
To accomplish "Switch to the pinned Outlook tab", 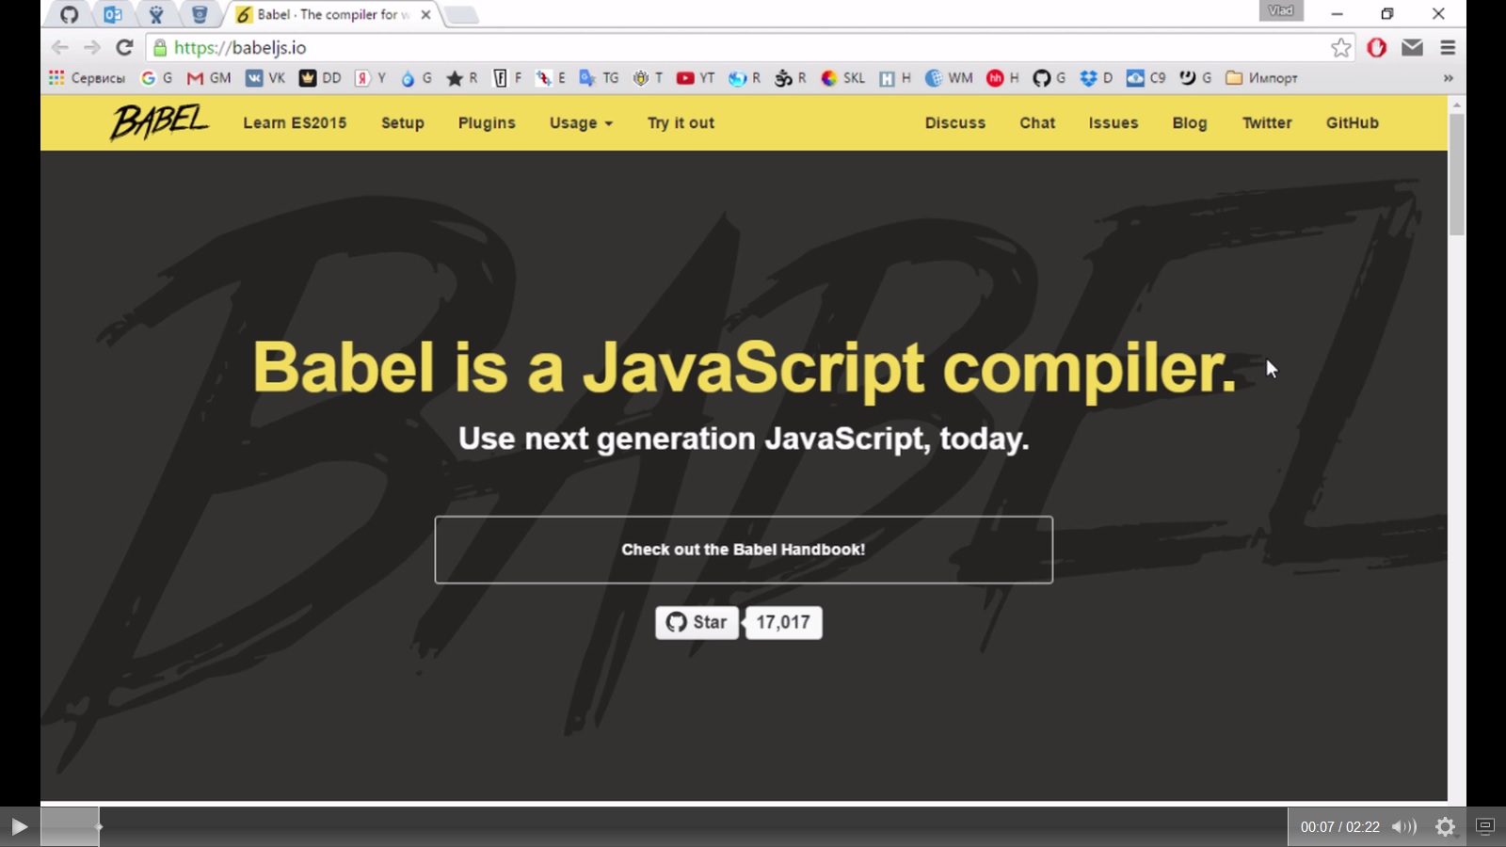I will click(113, 14).
